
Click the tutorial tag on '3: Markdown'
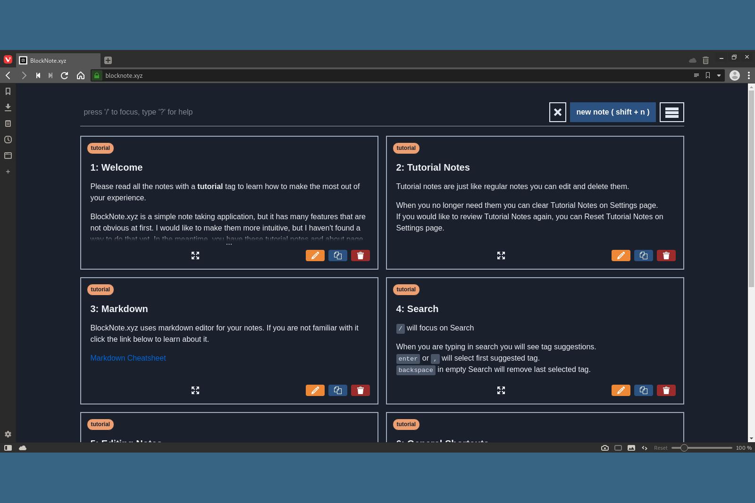point(101,289)
